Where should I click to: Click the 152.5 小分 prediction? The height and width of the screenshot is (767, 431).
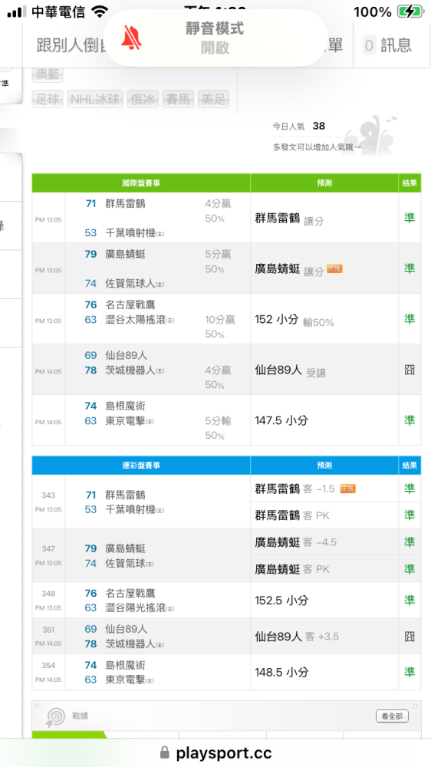(x=281, y=601)
